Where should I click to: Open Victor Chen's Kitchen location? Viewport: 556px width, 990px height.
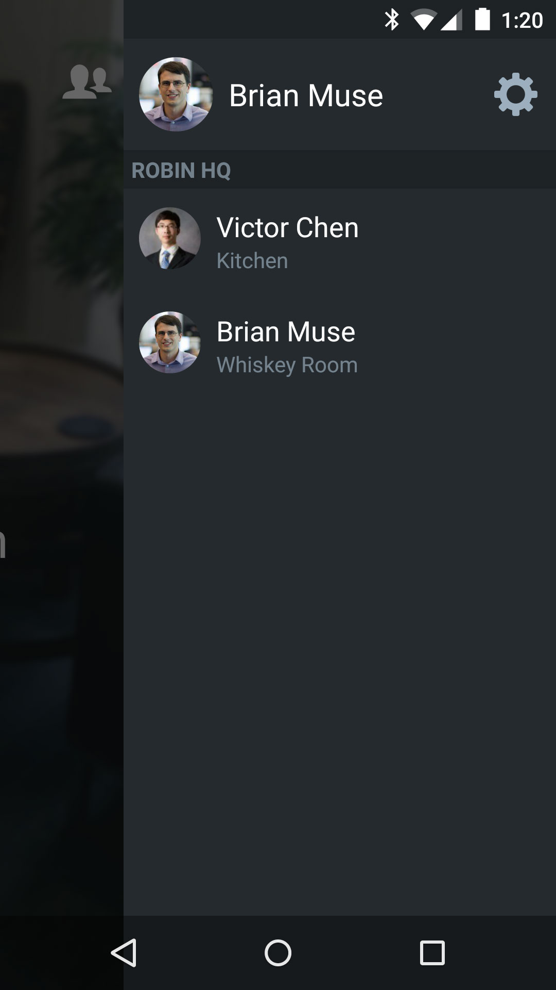tap(252, 261)
